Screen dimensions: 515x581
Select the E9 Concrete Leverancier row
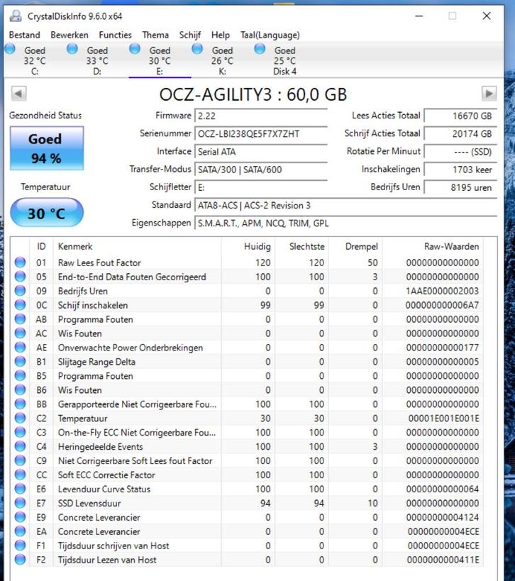pos(247,517)
